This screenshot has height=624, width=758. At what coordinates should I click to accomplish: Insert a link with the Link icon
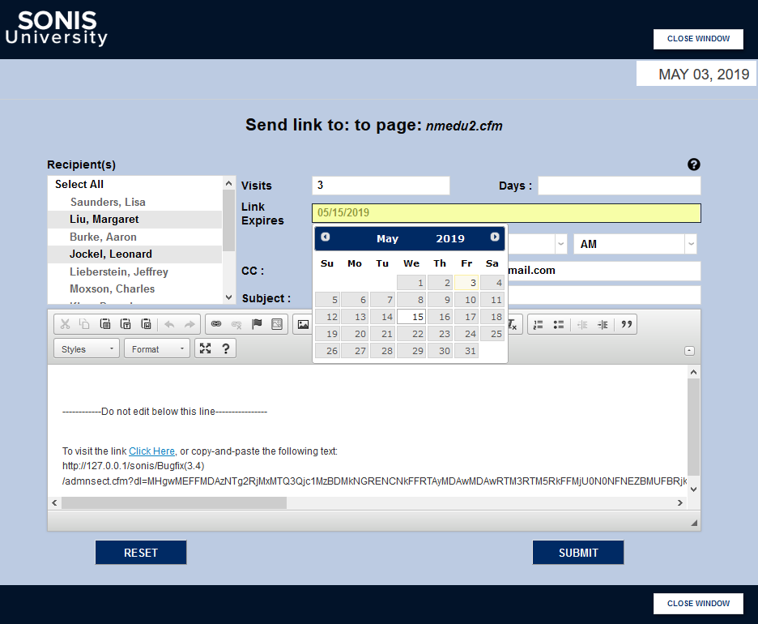click(x=216, y=324)
